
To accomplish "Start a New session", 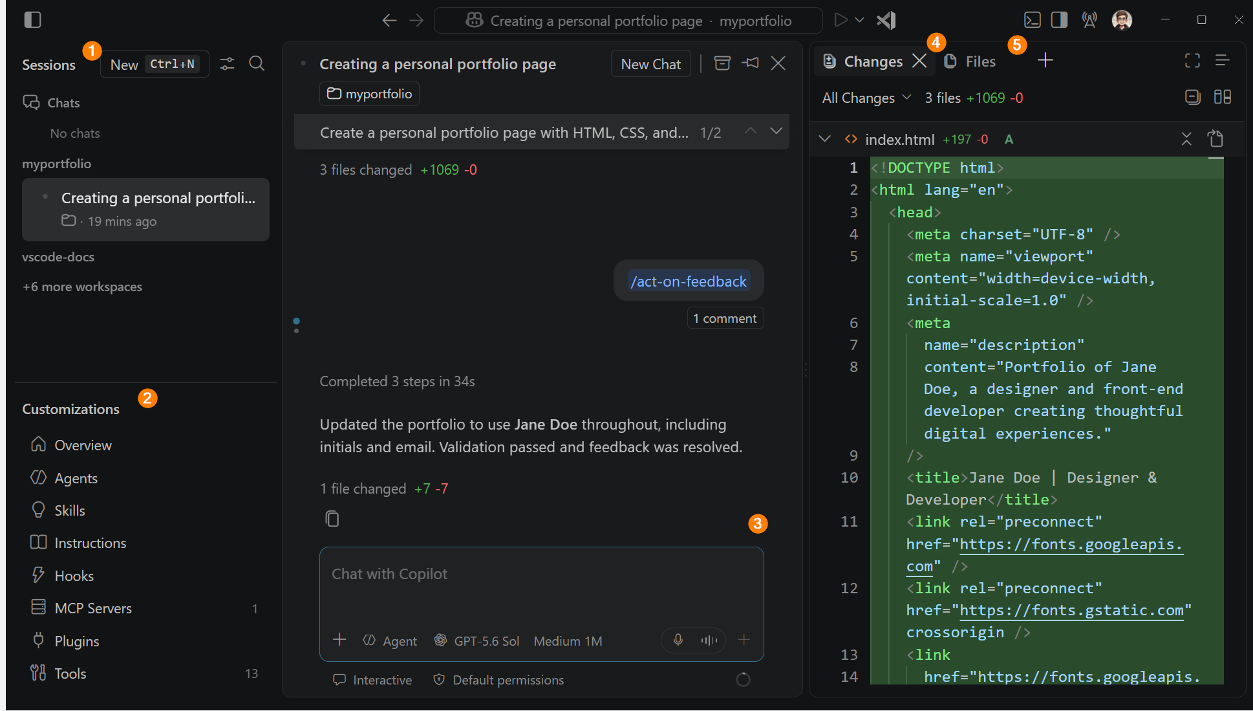I will [x=155, y=64].
